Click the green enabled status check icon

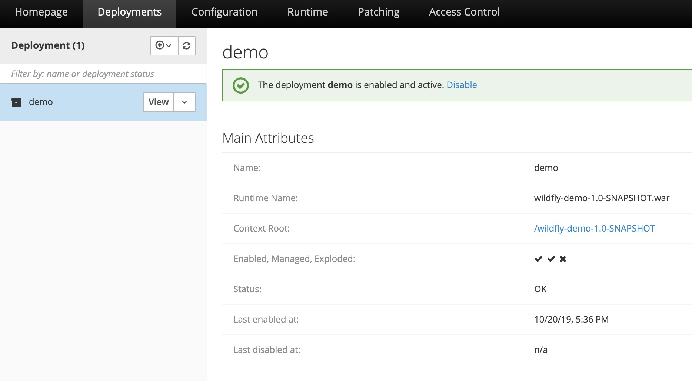(241, 85)
